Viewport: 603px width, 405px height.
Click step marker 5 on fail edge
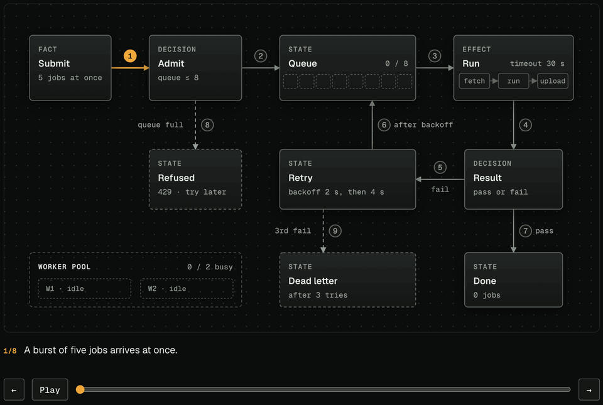440,168
